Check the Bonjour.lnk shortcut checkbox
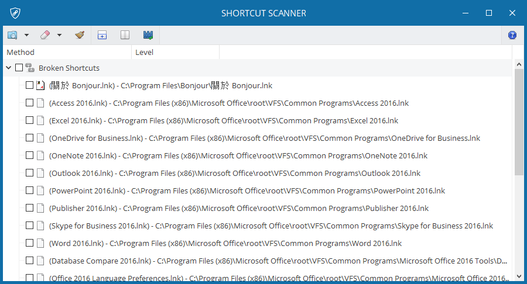Screen dimensions: 527x284 (x=30, y=85)
